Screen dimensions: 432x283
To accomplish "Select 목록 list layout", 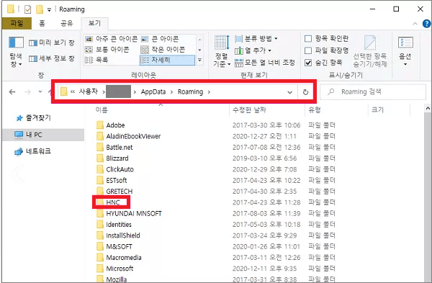I will [96, 60].
